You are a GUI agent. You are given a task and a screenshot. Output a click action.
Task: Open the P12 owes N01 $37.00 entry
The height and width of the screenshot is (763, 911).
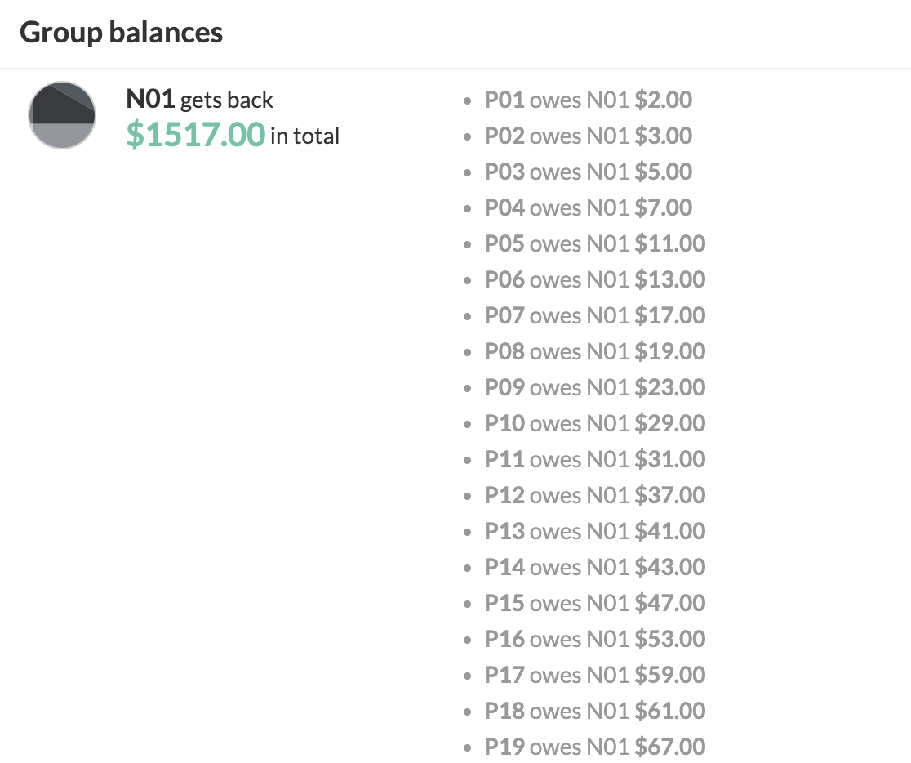[594, 496]
